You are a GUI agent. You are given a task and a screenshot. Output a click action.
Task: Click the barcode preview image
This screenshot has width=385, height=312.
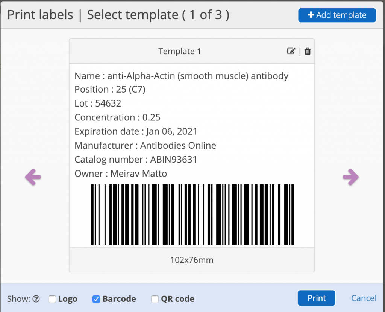pyautogui.click(x=192, y=215)
